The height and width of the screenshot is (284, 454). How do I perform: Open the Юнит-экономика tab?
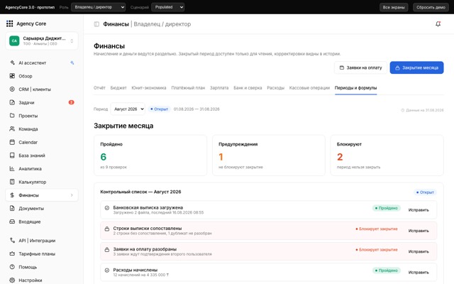coord(149,88)
